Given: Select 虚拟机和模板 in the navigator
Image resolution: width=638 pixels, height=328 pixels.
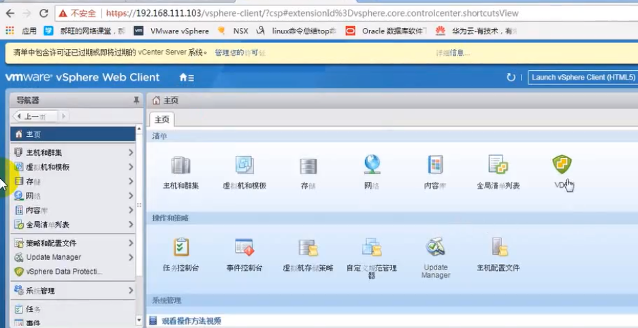Looking at the screenshot, I should [73, 167].
